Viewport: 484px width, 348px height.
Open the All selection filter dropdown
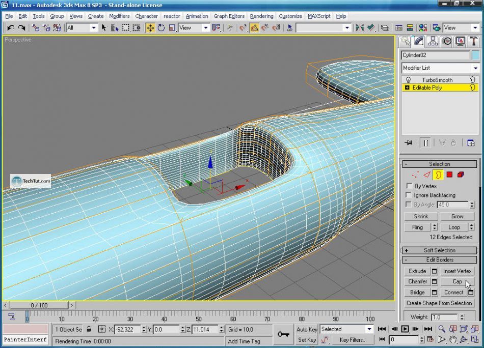tap(82, 28)
